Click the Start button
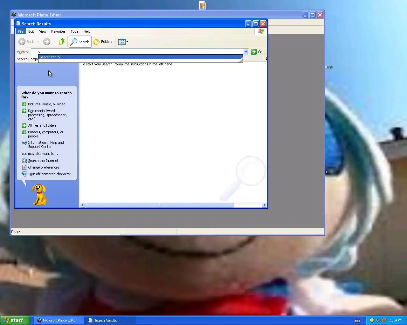Screen dimensions: 407x325 point(15,320)
